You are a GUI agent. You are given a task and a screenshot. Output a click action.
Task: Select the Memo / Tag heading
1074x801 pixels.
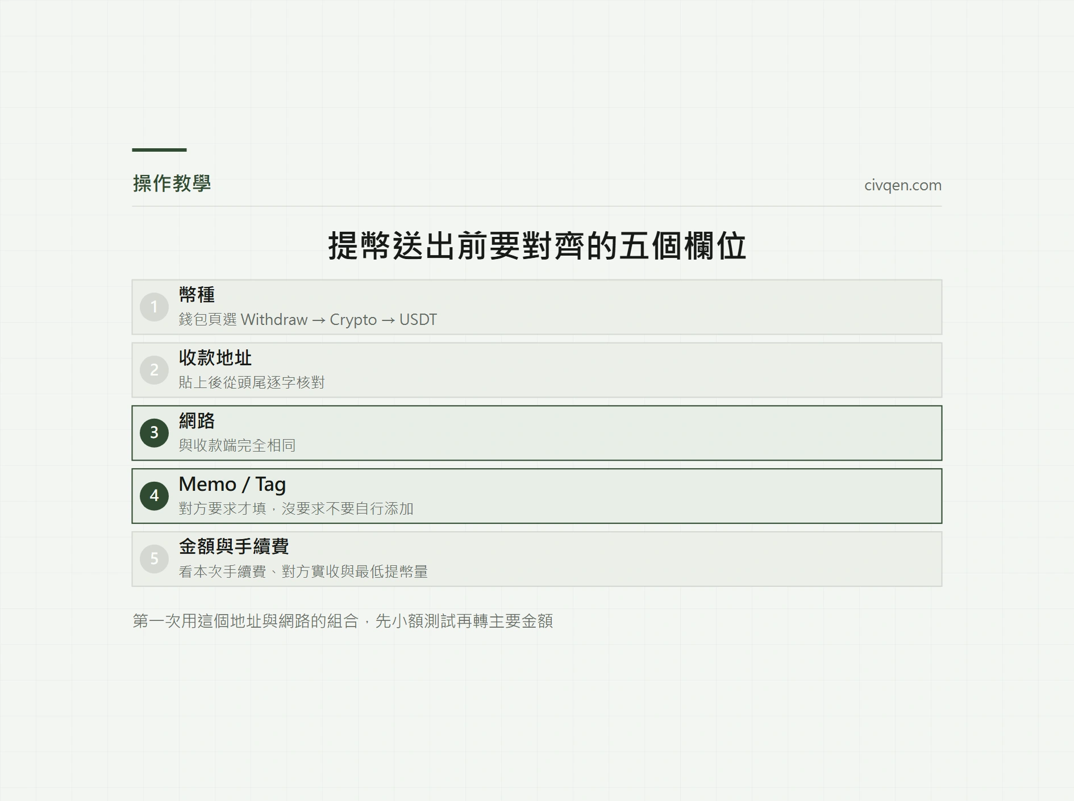232,484
